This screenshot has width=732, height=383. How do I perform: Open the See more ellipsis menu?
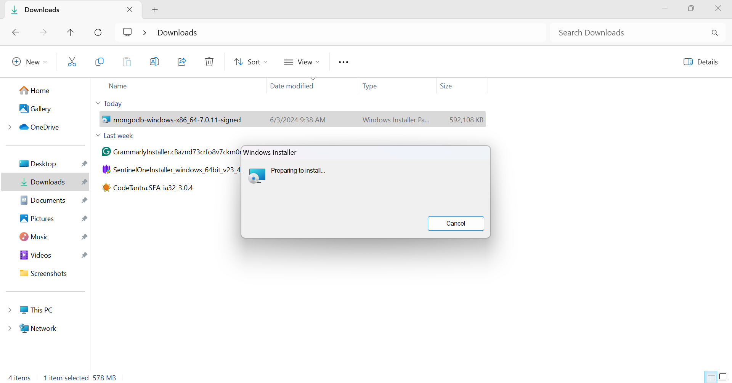[x=343, y=61]
